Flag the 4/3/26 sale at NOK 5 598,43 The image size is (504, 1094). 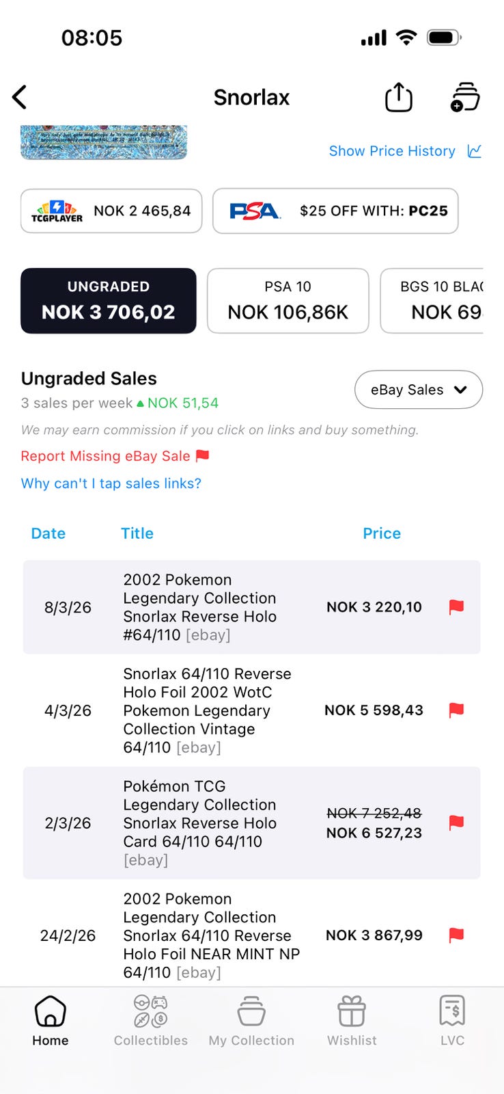[456, 710]
